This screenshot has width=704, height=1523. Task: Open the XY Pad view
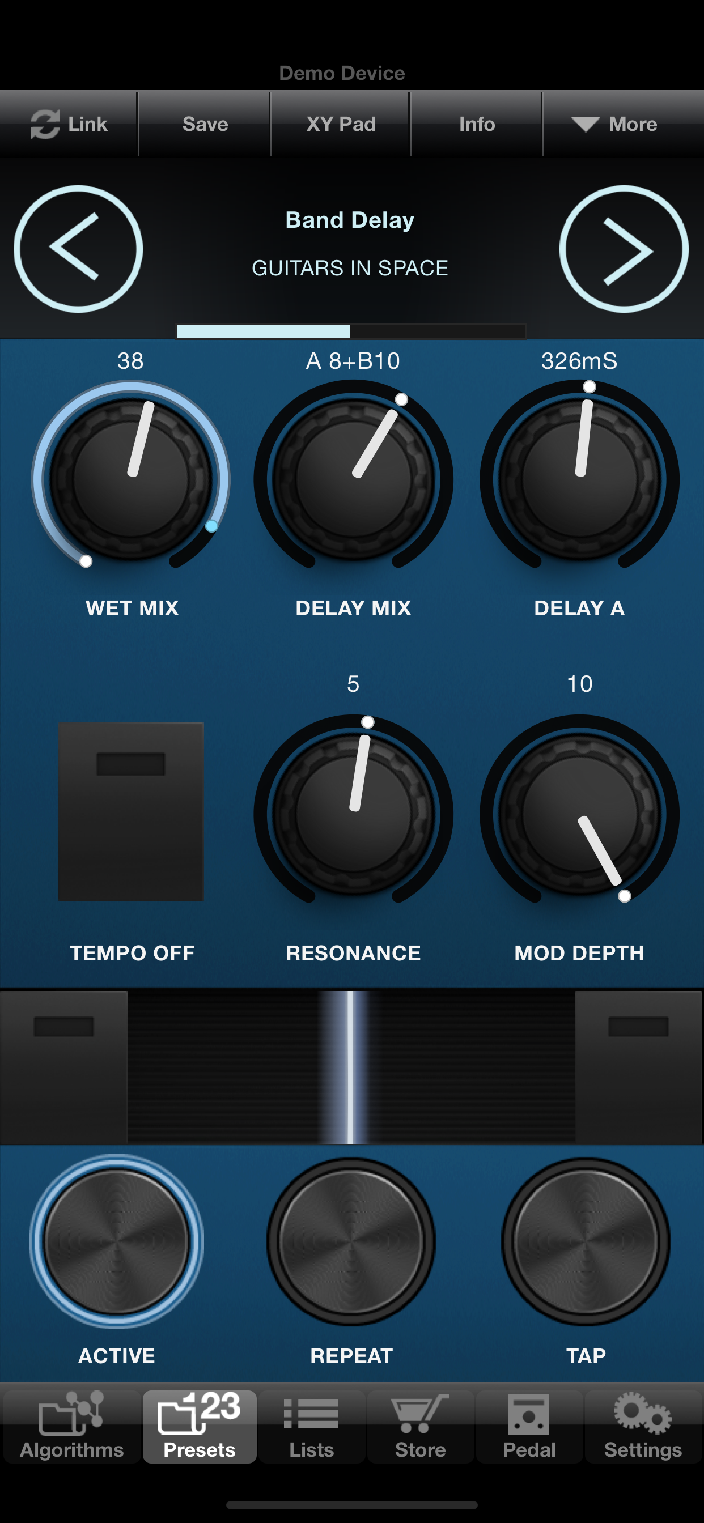click(x=341, y=124)
